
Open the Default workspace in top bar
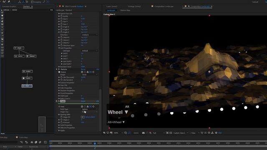pos(255,2)
